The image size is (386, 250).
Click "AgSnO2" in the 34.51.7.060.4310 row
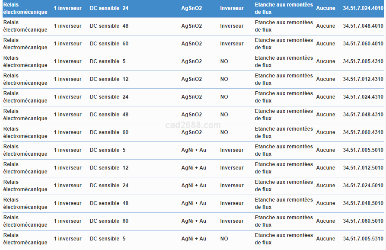tap(191, 132)
